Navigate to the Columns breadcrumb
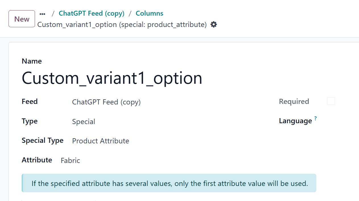359x201 pixels. [149, 13]
